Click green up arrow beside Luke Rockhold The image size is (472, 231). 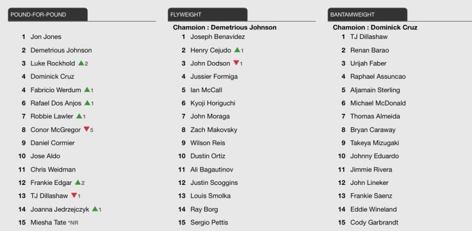pos(81,63)
